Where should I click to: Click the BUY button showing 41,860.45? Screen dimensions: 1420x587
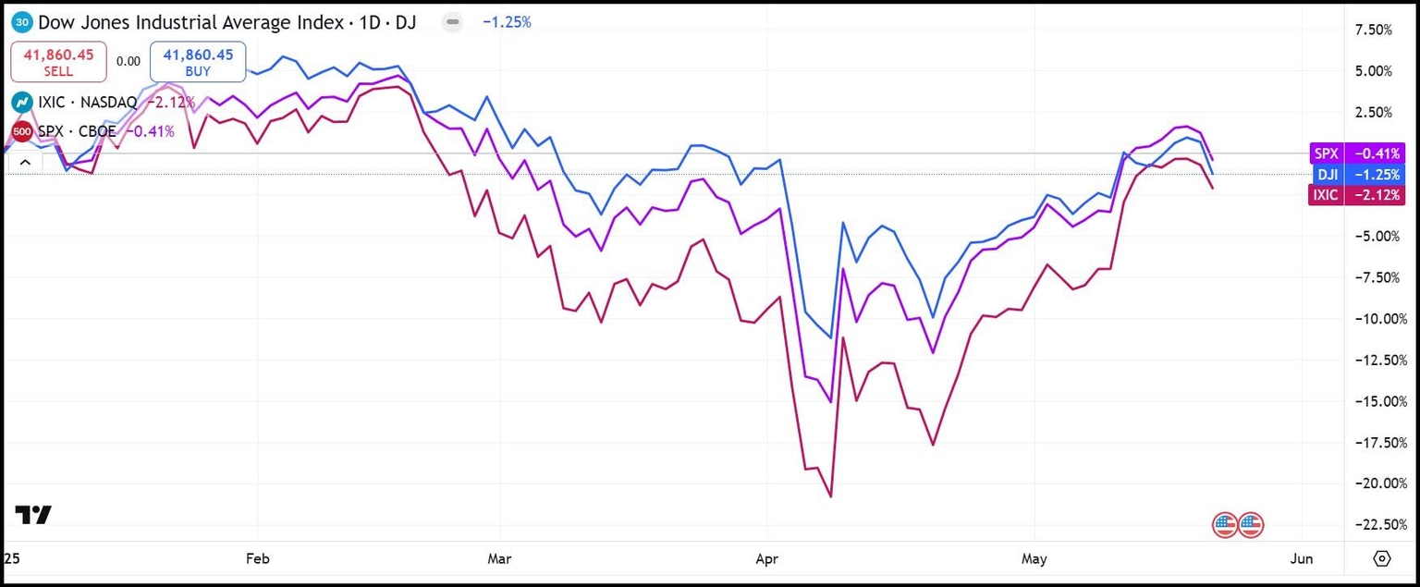click(x=197, y=61)
